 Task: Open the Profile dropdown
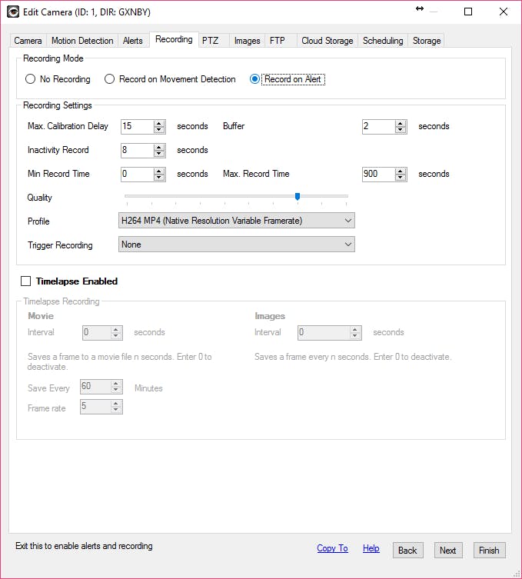point(237,221)
